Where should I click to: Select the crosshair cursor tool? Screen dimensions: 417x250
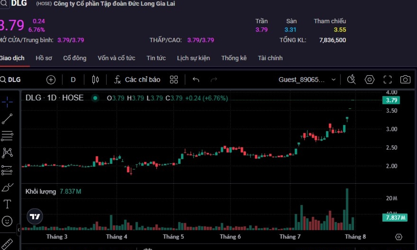7,102
